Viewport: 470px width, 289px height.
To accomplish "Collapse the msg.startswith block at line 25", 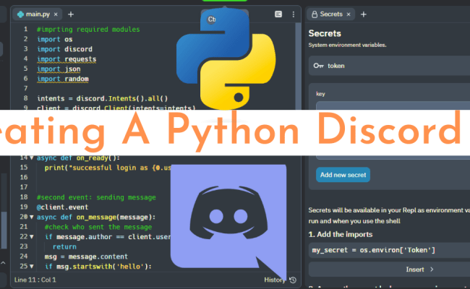I will coord(32,266).
